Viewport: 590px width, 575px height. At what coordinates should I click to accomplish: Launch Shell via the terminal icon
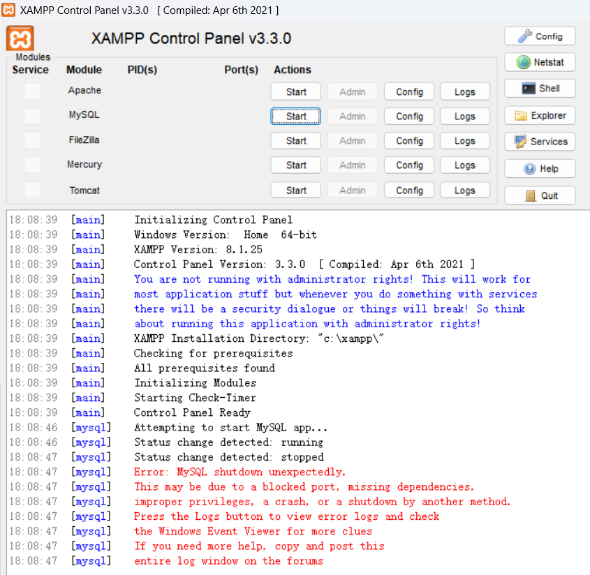(540, 89)
